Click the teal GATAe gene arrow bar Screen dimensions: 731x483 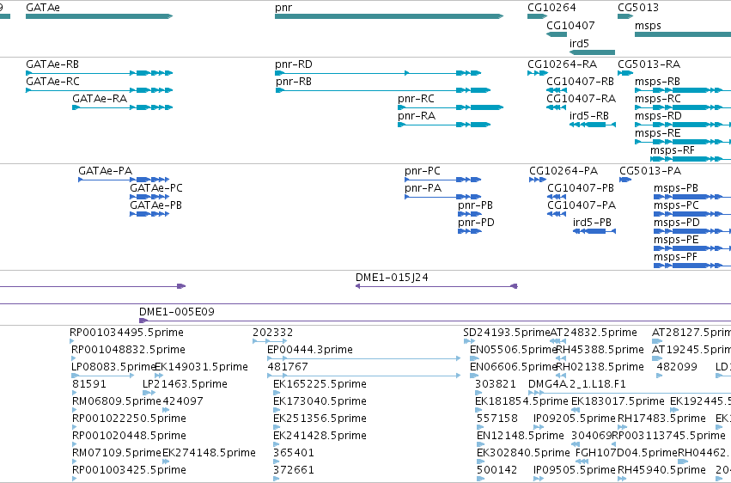pyautogui.click(x=100, y=16)
